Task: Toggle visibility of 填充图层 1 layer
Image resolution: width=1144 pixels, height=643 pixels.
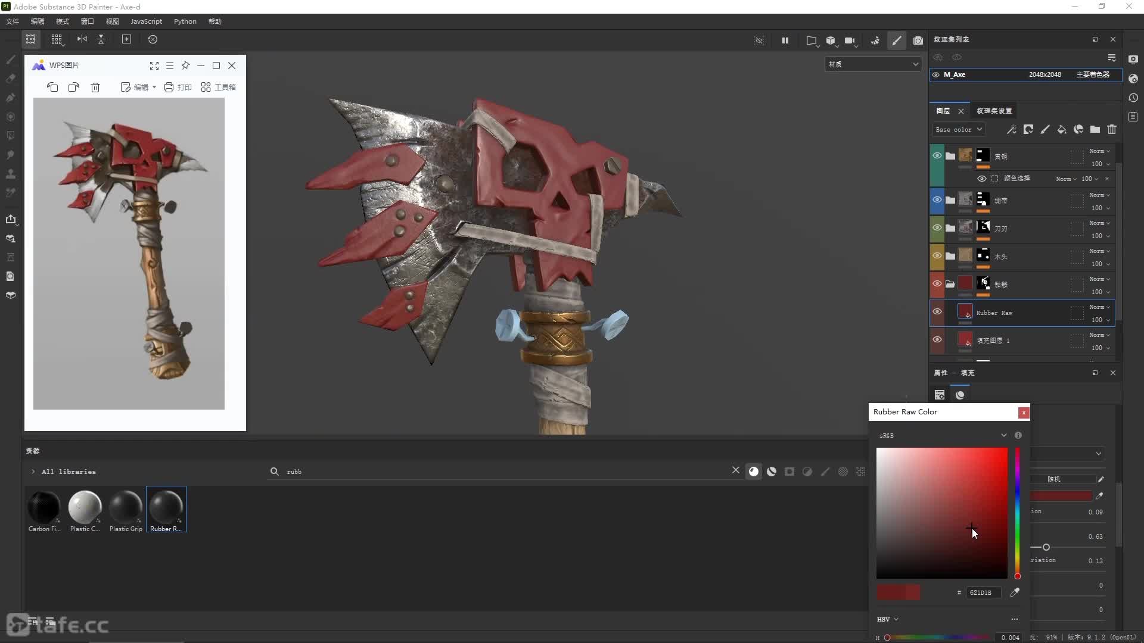Action: [937, 339]
